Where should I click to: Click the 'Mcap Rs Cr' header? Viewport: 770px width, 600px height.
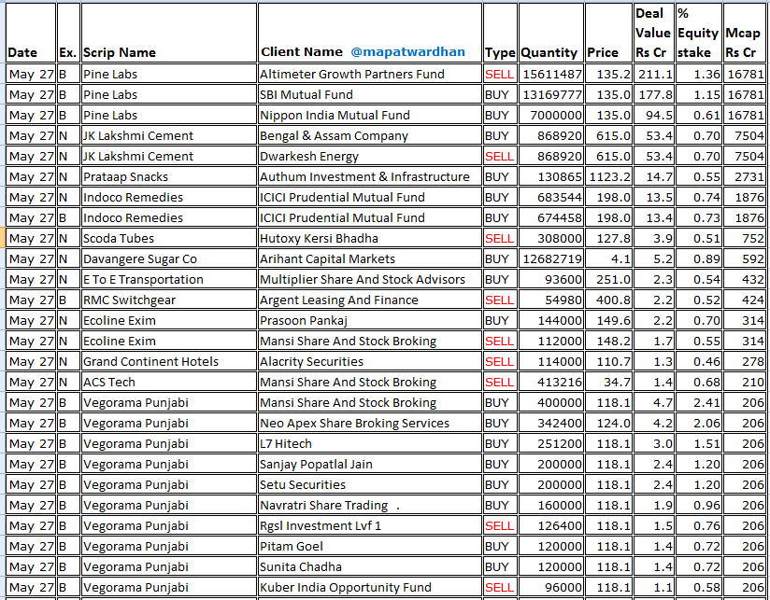744,33
